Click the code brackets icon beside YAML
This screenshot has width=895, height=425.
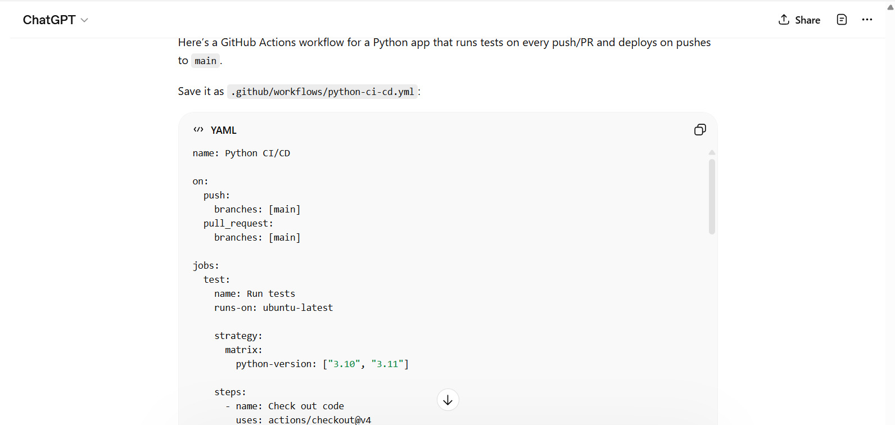click(198, 130)
